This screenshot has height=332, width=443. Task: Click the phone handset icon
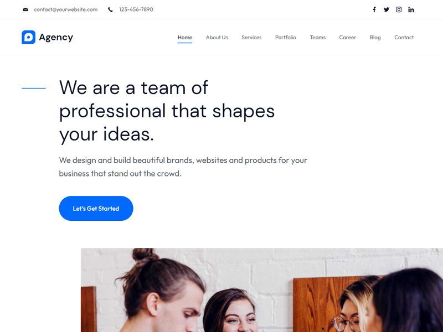(x=110, y=9)
